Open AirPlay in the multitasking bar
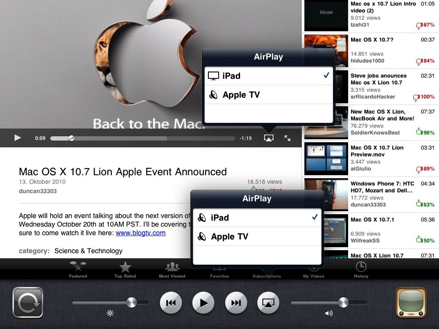The width and height of the screenshot is (439, 329). 268,303
